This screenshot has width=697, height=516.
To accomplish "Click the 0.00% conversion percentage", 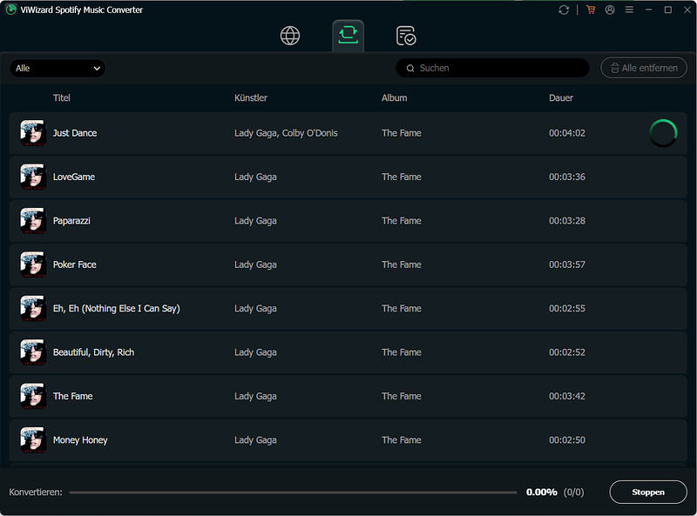I will (x=541, y=492).
